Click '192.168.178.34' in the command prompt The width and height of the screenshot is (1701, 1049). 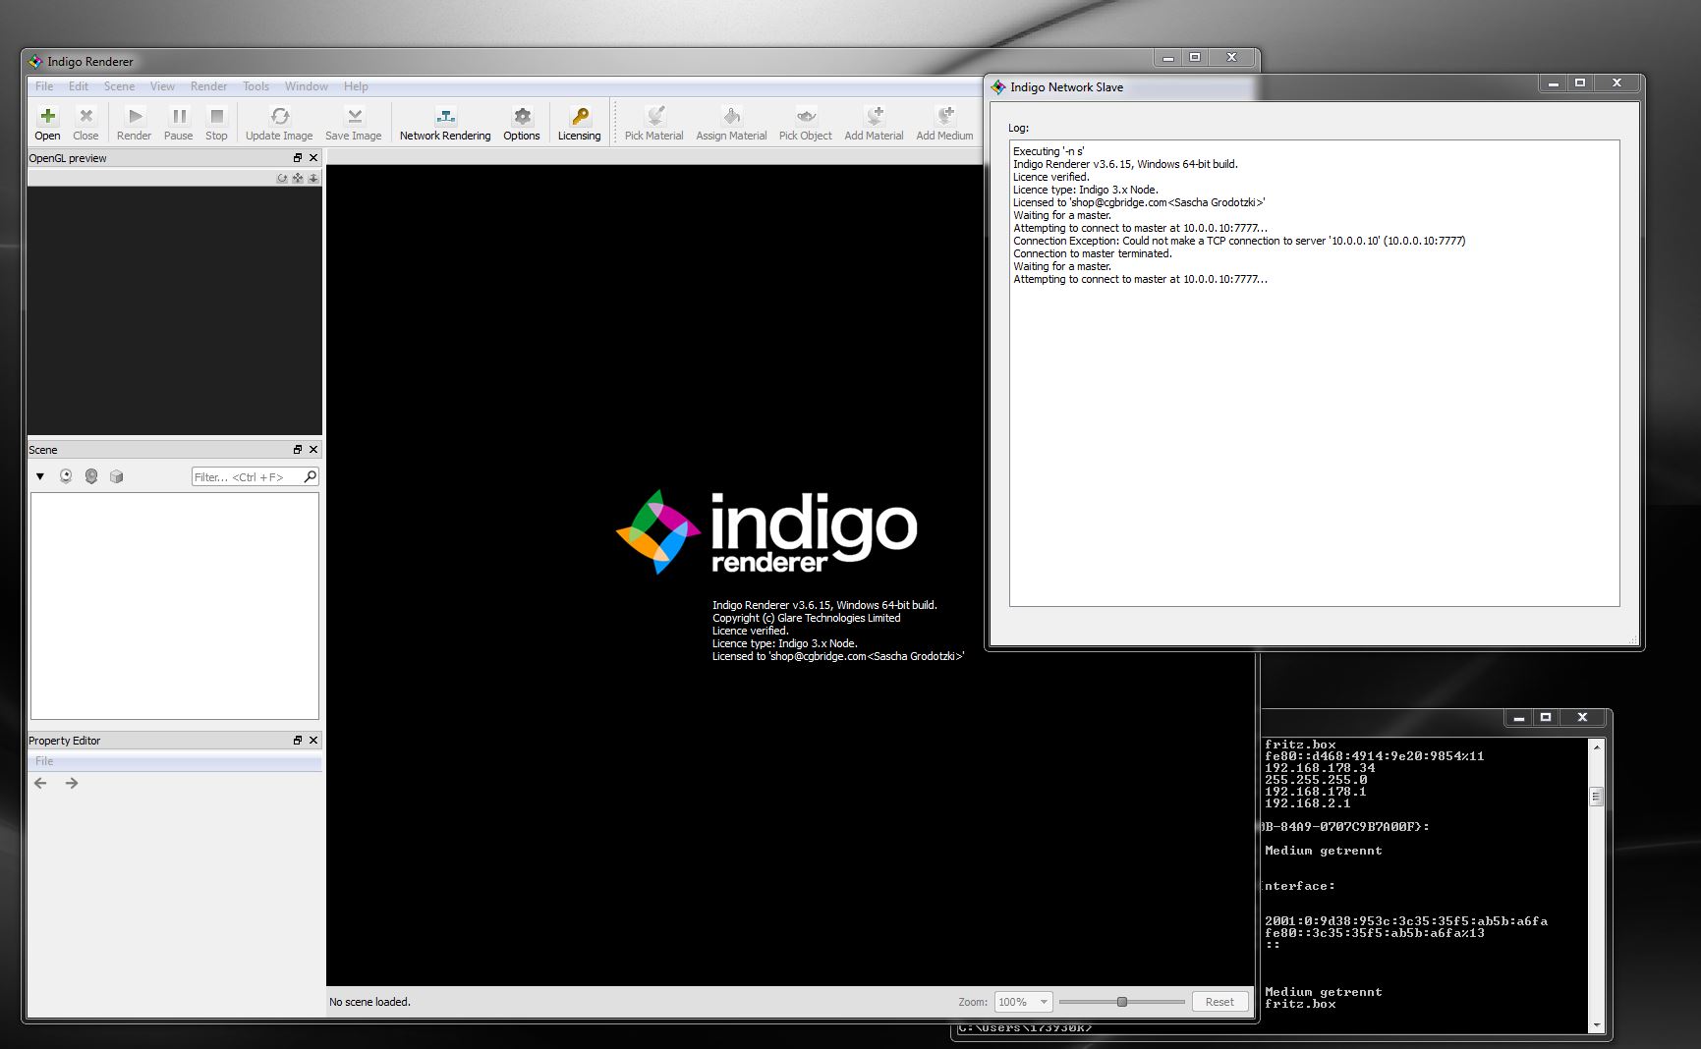coord(1320,768)
